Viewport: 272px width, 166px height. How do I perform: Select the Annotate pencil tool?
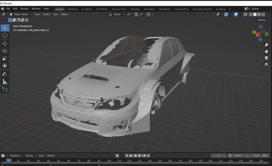click(5, 74)
